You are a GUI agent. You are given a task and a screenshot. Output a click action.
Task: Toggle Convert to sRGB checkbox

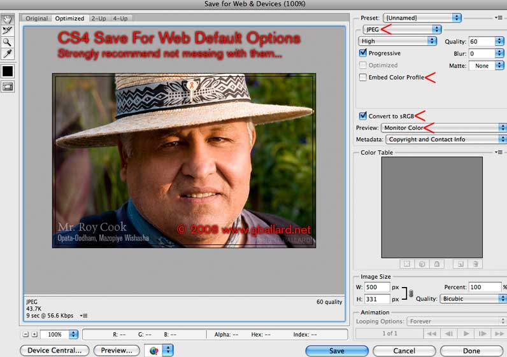coord(363,116)
